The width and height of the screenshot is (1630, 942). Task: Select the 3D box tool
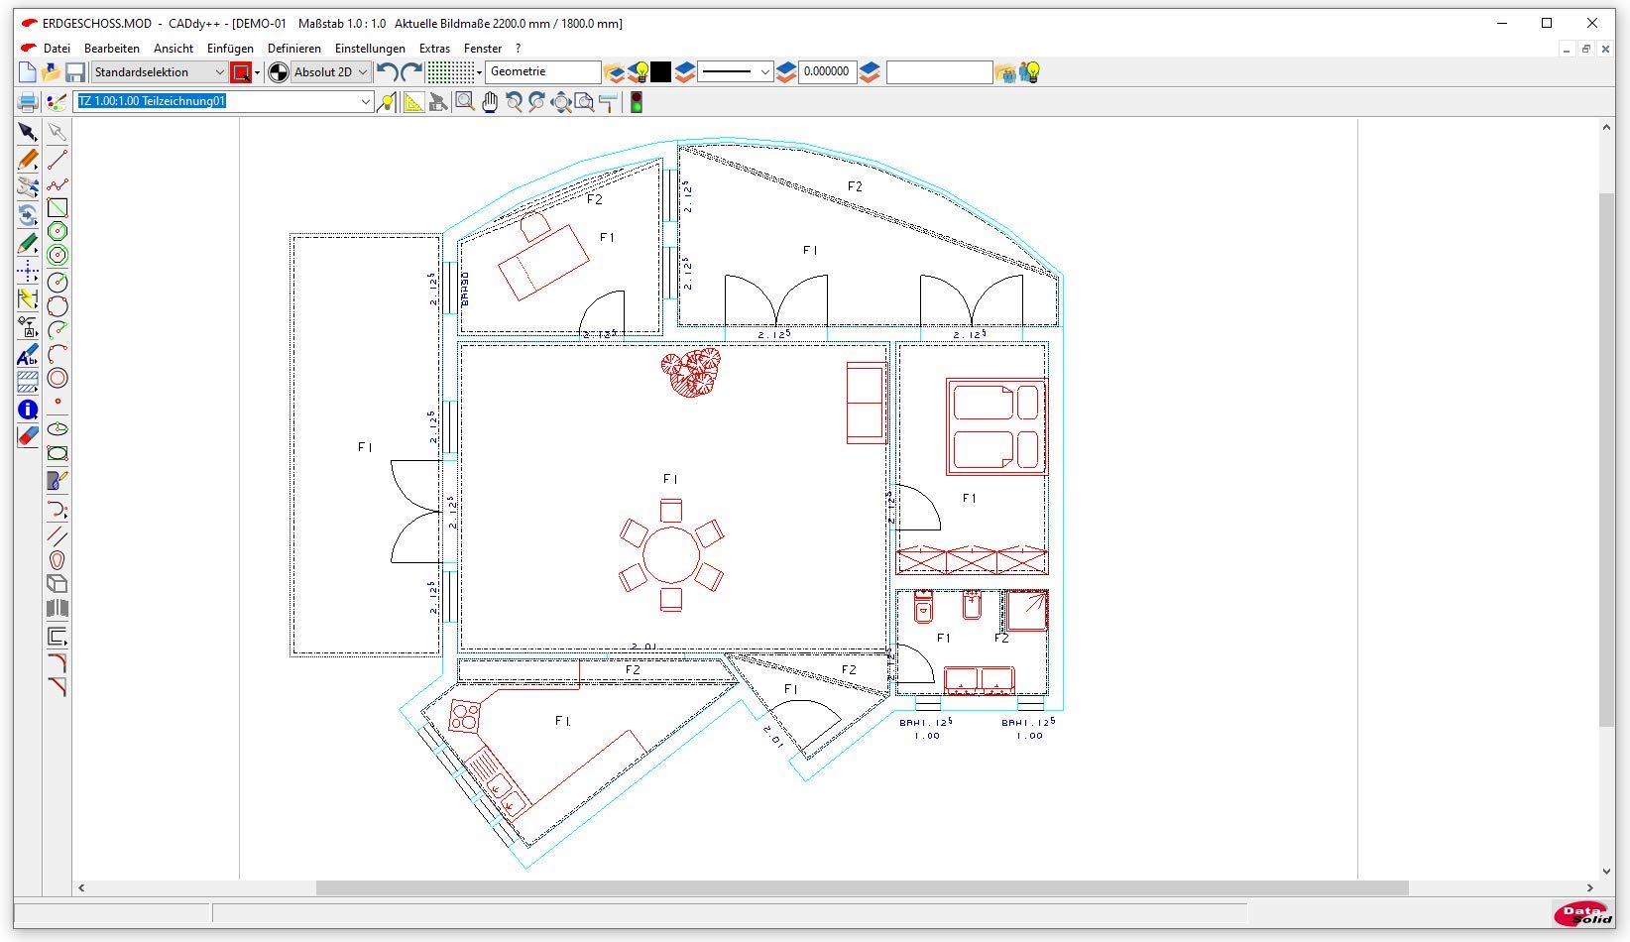[58, 584]
